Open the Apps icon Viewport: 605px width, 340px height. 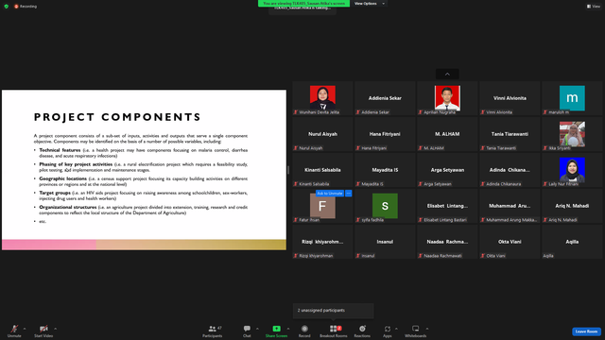coord(388,329)
